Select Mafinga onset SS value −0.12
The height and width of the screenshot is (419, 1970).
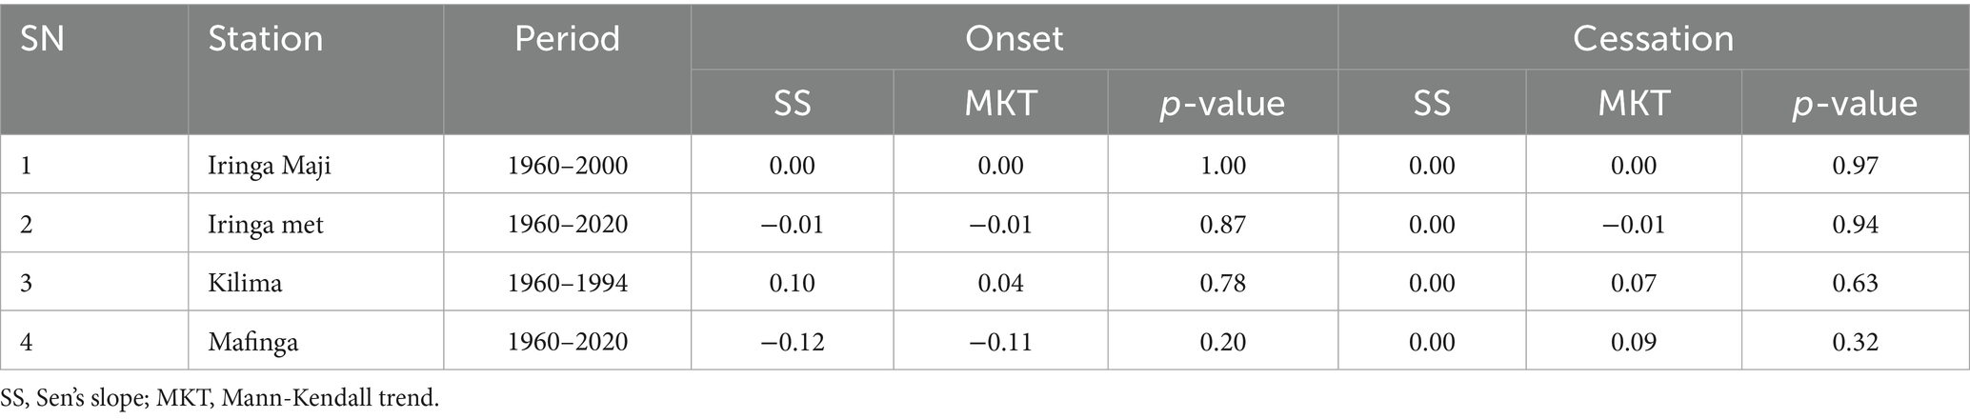click(792, 342)
